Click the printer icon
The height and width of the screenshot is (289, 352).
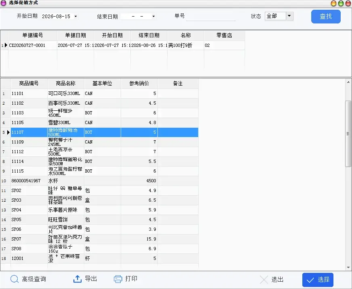pos(118,279)
